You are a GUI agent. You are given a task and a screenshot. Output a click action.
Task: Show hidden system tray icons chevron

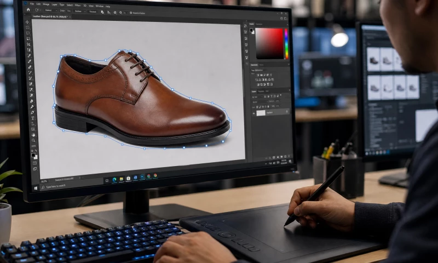(x=266, y=164)
